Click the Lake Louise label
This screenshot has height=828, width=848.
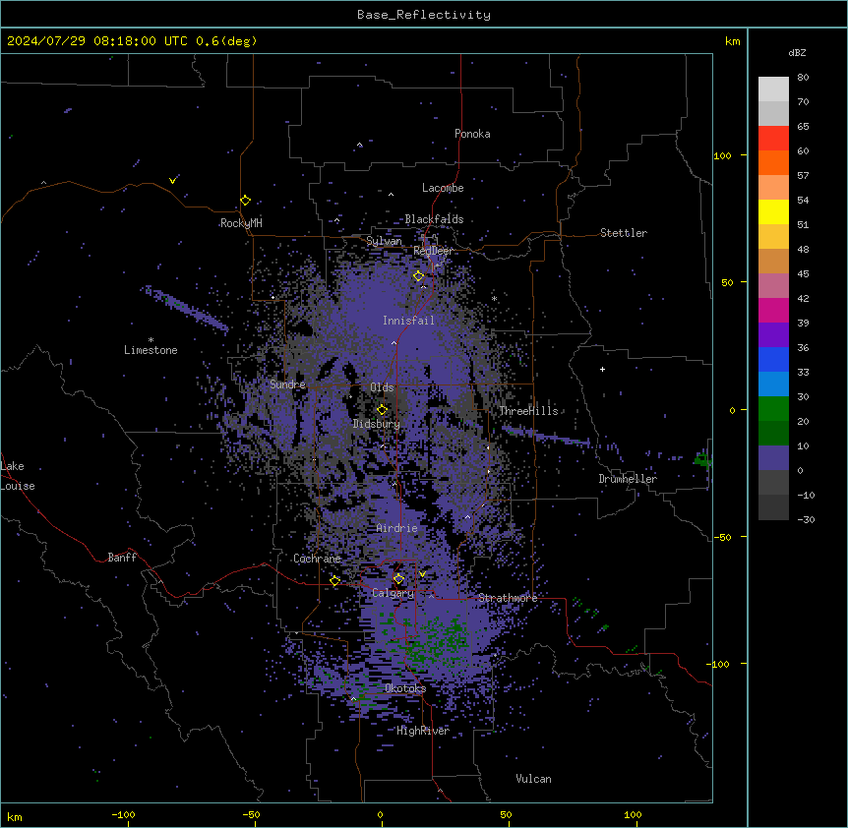coord(18,476)
